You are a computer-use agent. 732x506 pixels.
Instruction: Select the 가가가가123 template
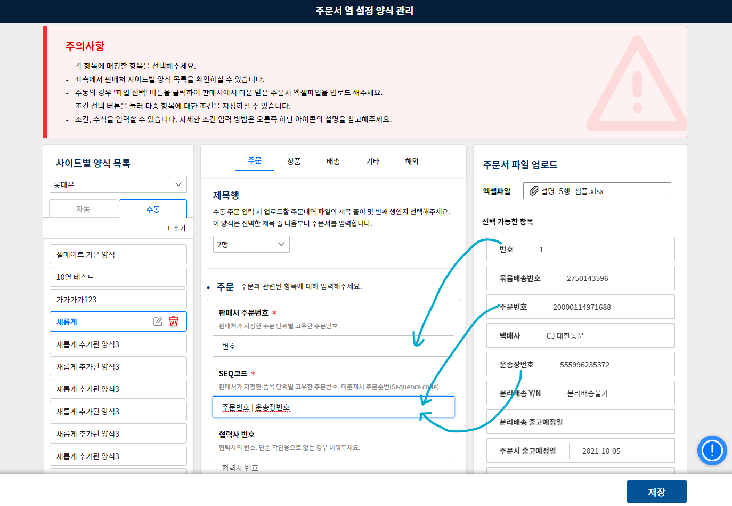(118, 299)
